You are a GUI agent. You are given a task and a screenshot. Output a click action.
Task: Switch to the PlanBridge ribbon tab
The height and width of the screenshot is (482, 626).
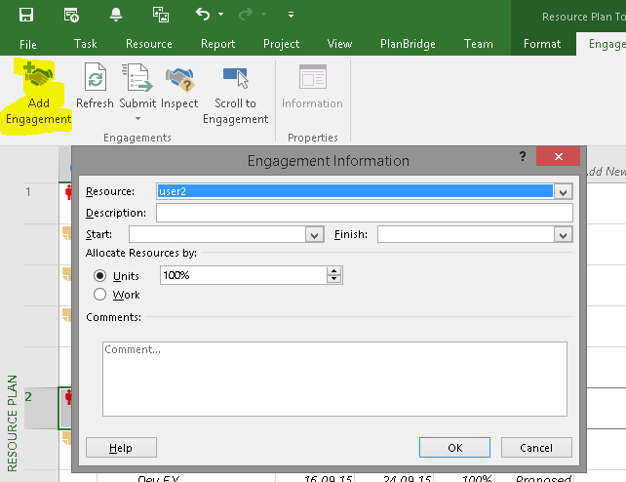click(408, 44)
